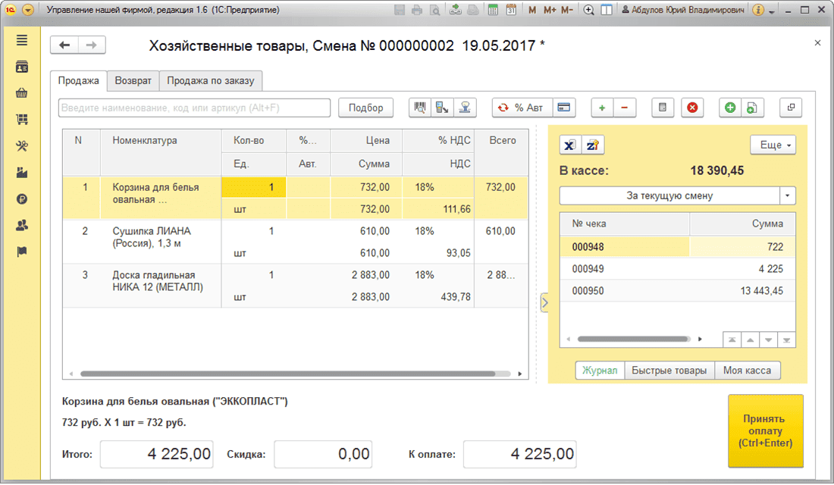Switch to the 'Продажа по заказу' tab

(211, 81)
